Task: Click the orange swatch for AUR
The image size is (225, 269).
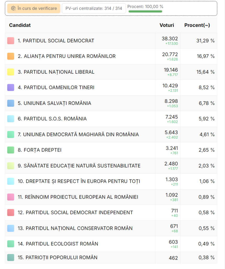Action: point(11,56)
